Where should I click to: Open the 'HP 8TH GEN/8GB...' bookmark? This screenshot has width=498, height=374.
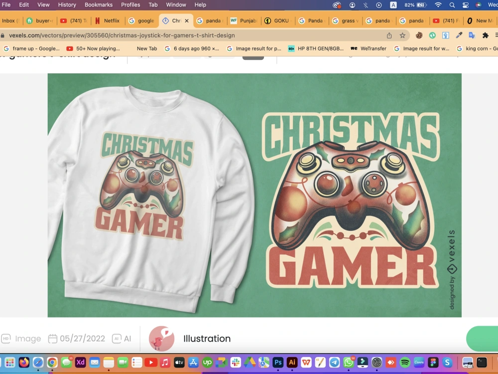coord(316,49)
